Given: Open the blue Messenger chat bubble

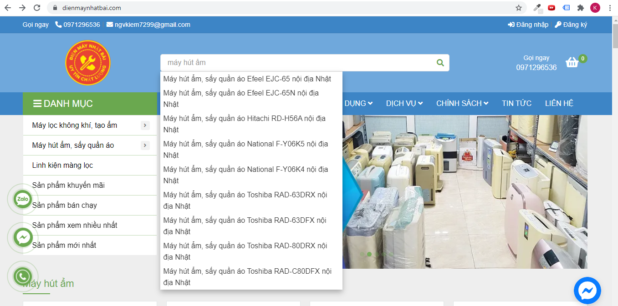Looking at the screenshot, I should click(587, 291).
